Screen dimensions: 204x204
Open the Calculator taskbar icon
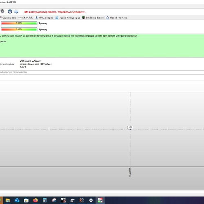44,200
